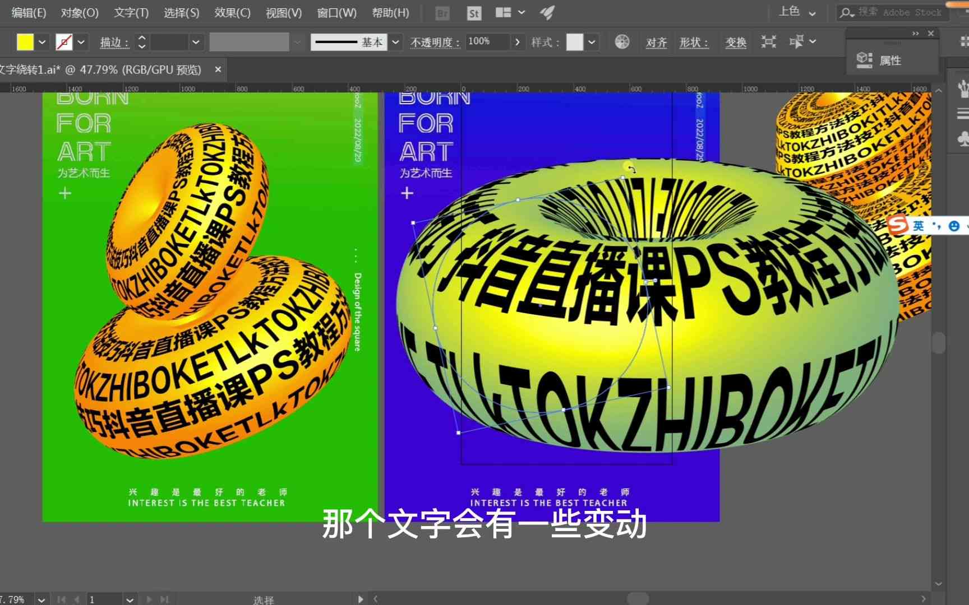Screen dimensions: 969x605
Task: Click the 描边 stroke panel link
Action: (x=114, y=43)
